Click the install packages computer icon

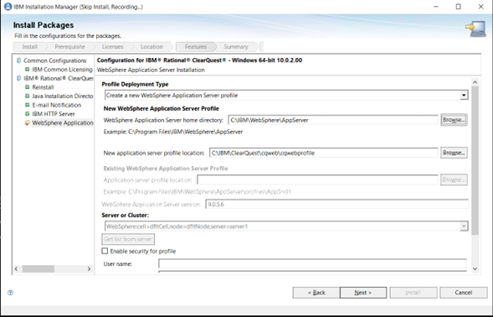(x=475, y=29)
